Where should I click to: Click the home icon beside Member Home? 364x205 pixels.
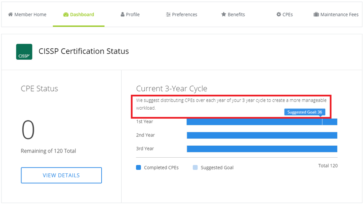pyautogui.click(x=10, y=15)
